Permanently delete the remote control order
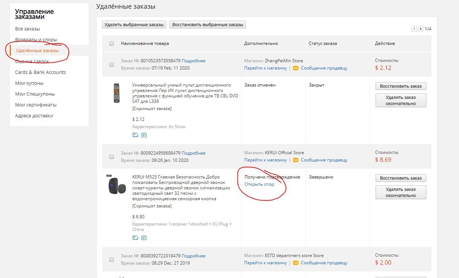Image resolution: width=459 pixels, height=278 pixels. pyautogui.click(x=401, y=100)
